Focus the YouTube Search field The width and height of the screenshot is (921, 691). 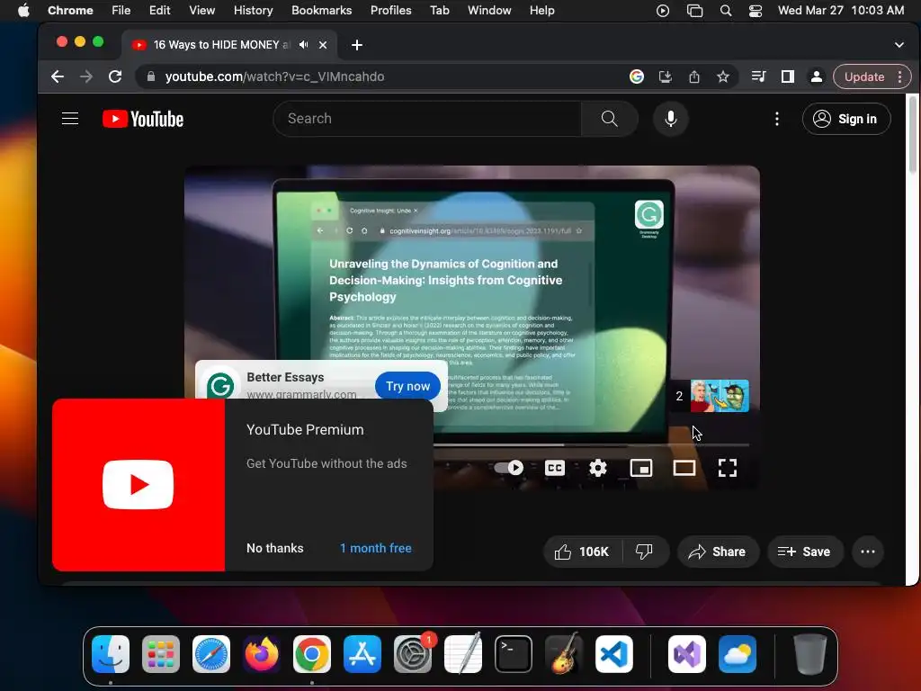pyautogui.click(x=427, y=119)
